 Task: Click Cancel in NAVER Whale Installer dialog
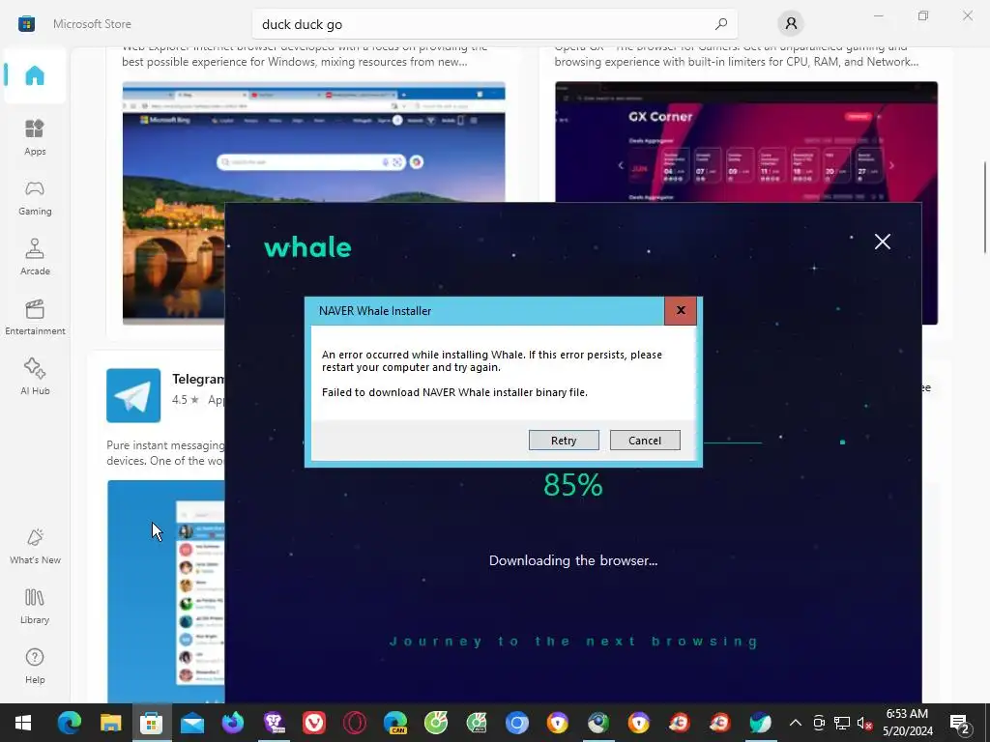point(645,441)
